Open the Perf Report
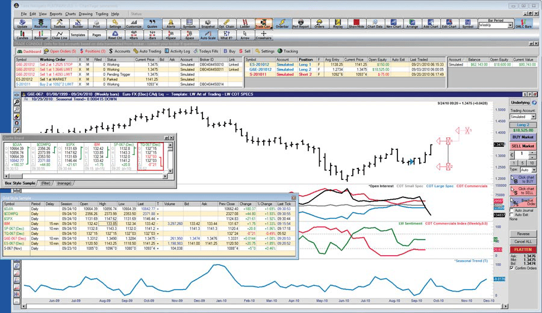 pyautogui.click(x=301, y=23)
